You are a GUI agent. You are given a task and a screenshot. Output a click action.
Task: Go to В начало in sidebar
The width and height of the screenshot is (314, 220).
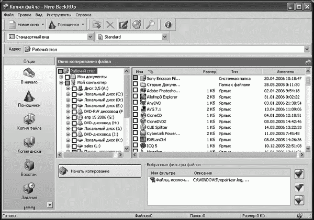click(29, 72)
